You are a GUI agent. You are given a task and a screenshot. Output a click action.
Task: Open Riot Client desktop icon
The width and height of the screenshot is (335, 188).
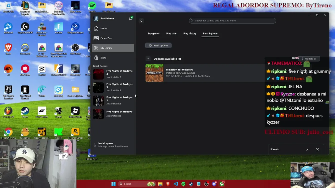[x=25, y=70]
